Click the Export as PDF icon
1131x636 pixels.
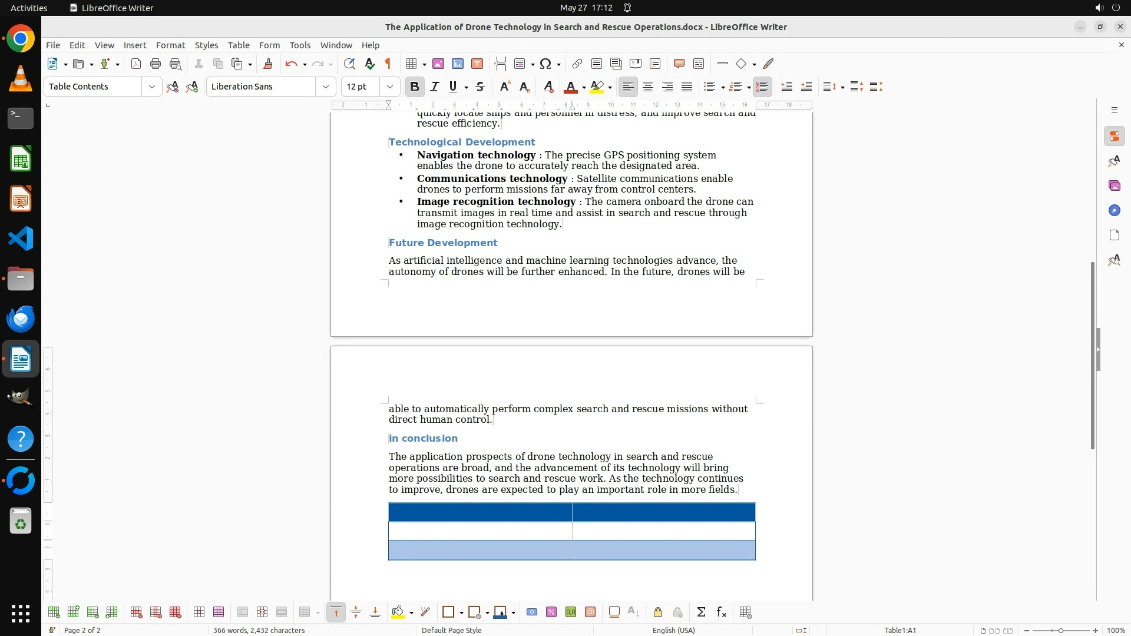pyautogui.click(x=136, y=64)
